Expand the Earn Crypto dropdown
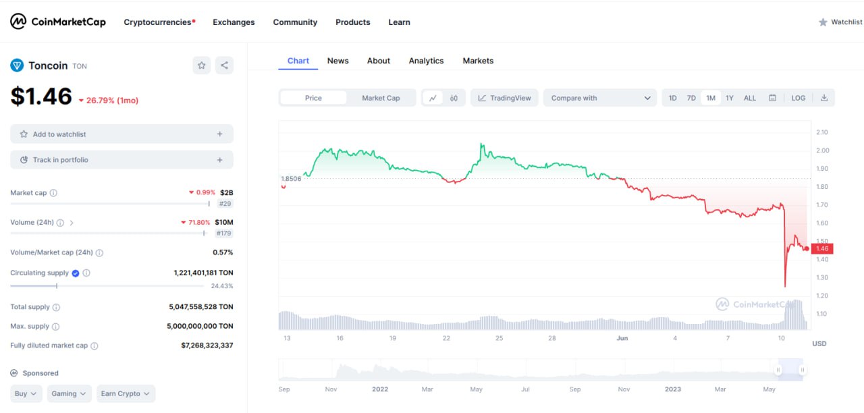Viewport: 864px width, 413px height. pyautogui.click(x=126, y=393)
